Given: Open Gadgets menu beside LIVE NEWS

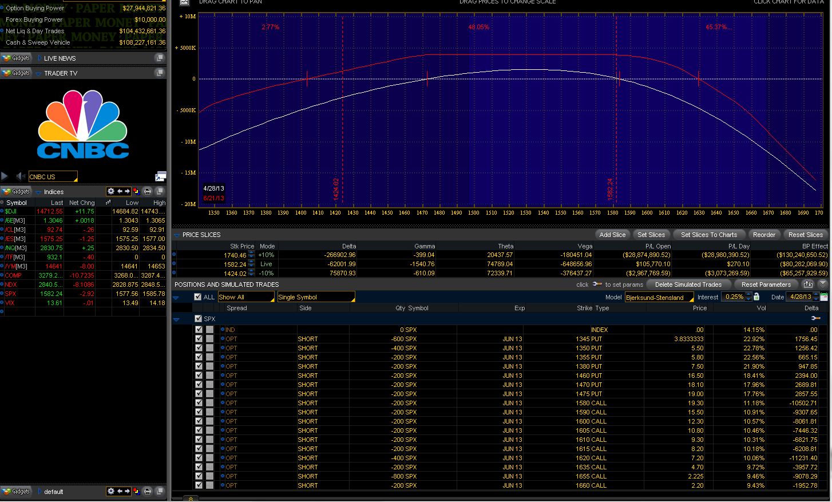Looking at the screenshot, I should point(15,58).
